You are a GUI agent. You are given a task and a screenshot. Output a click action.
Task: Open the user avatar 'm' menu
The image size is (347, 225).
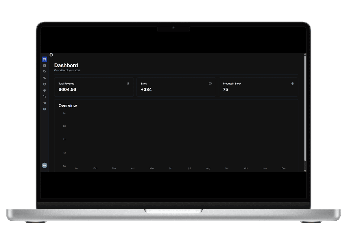[x=45, y=165]
